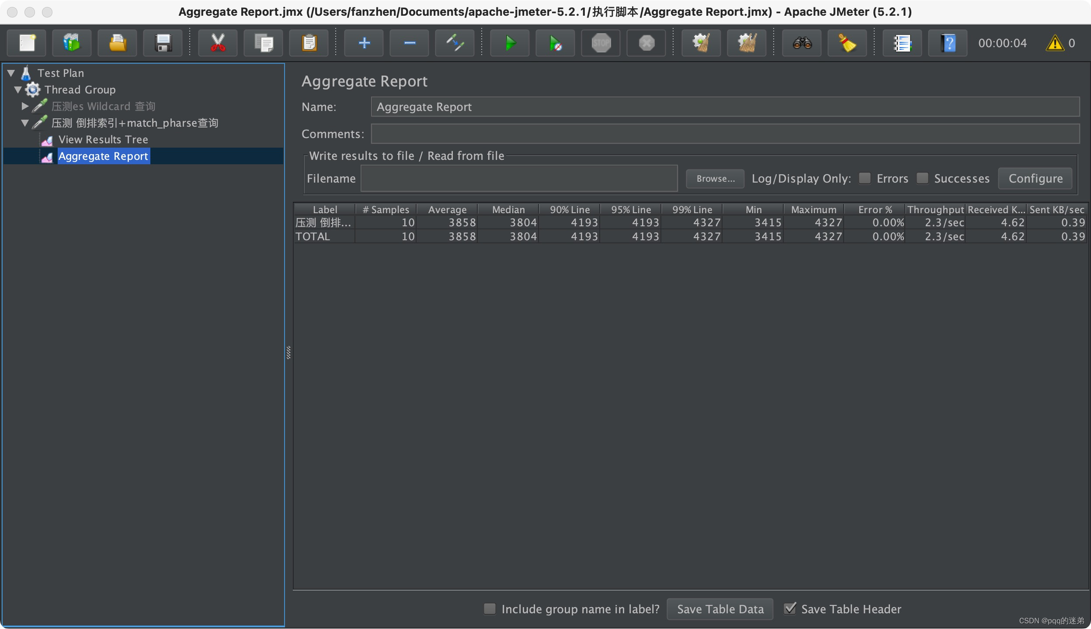This screenshot has height=629, width=1091.
Task: Click Start no pauses icon
Action: click(556, 43)
